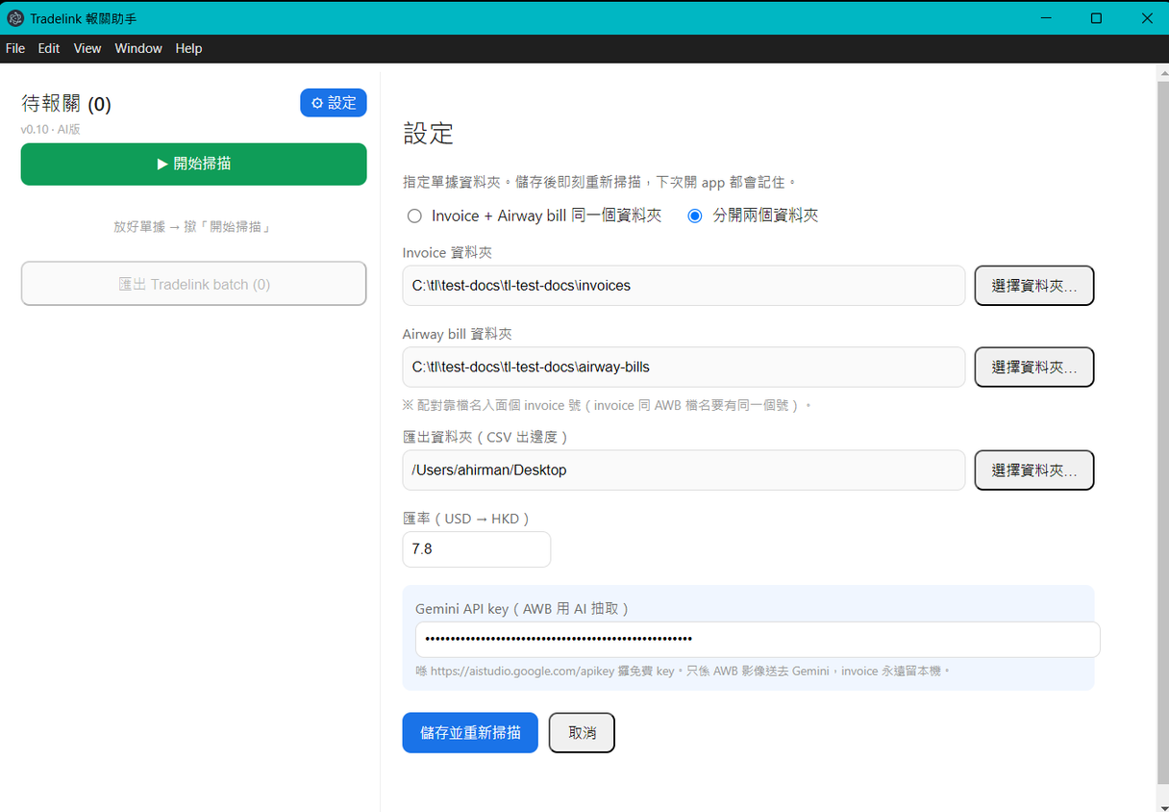Select 'Invoice + Airway bill 同一個資料夾' radio option
The height and width of the screenshot is (812, 1169).
415,216
